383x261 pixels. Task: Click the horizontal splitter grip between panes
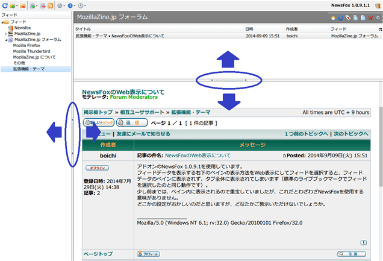tap(228, 80)
